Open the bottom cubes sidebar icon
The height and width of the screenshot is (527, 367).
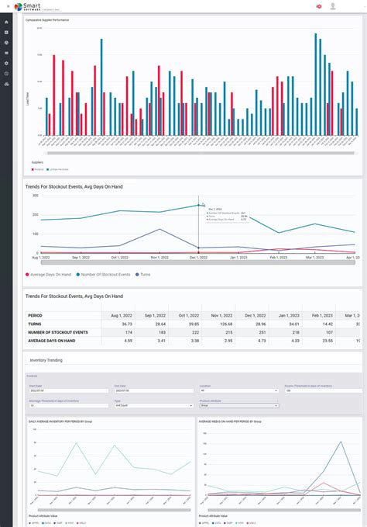coord(6,84)
